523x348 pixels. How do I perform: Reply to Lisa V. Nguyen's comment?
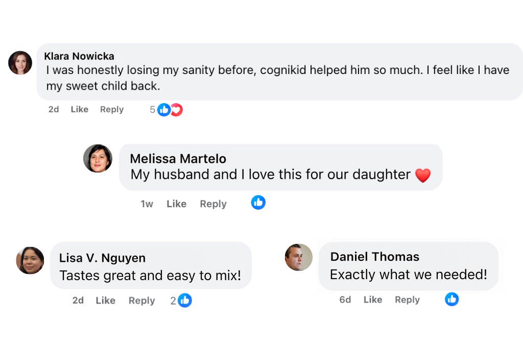(141, 301)
